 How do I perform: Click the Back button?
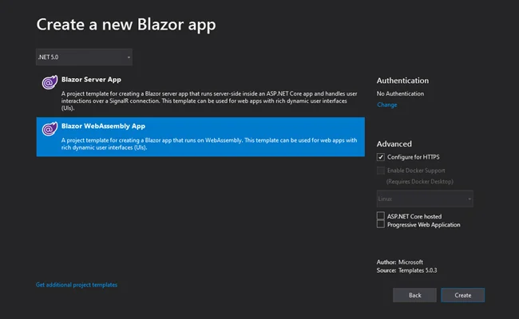(414, 295)
